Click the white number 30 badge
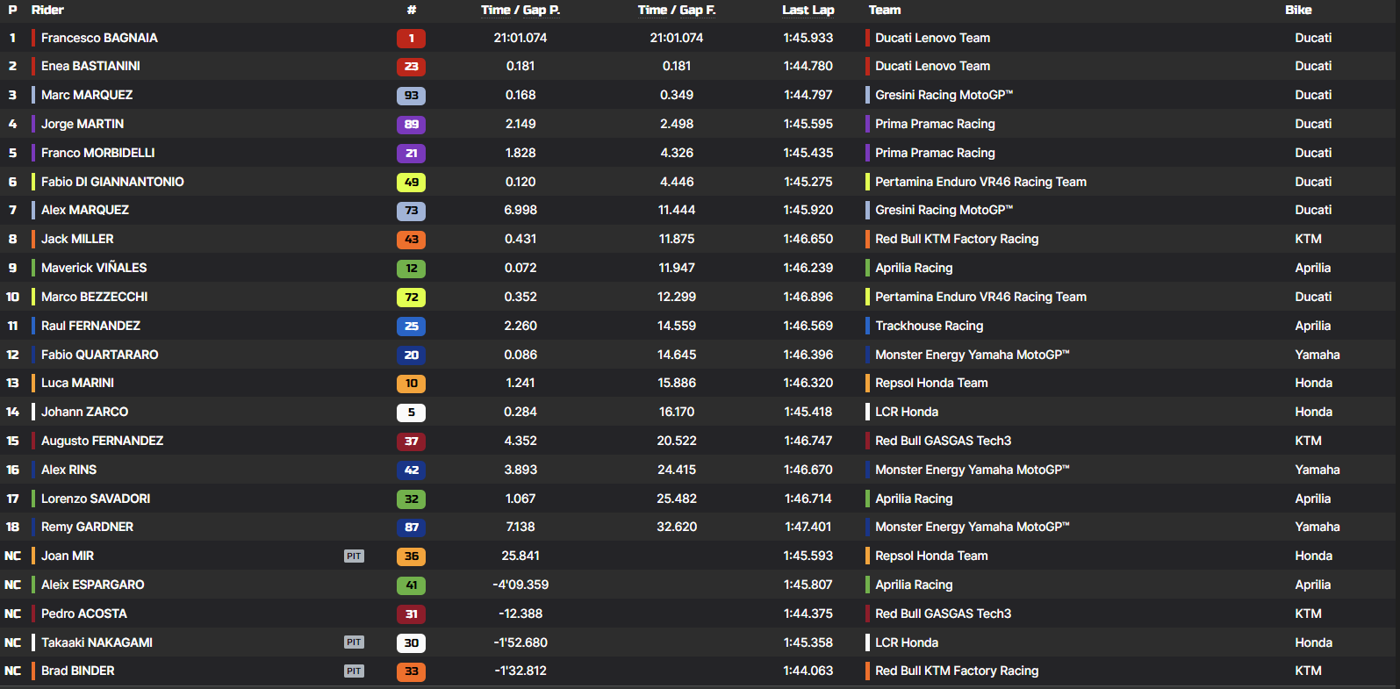The width and height of the screenshot is (1400, 689). click(x=411, y=643)
